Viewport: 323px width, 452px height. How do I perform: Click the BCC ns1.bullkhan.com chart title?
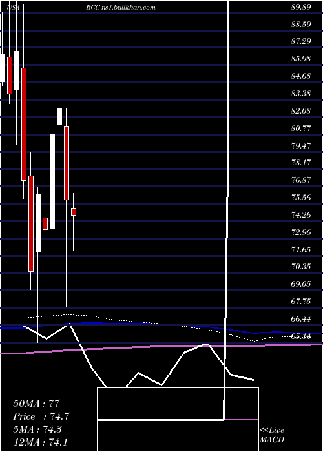[x=121, y=8]
